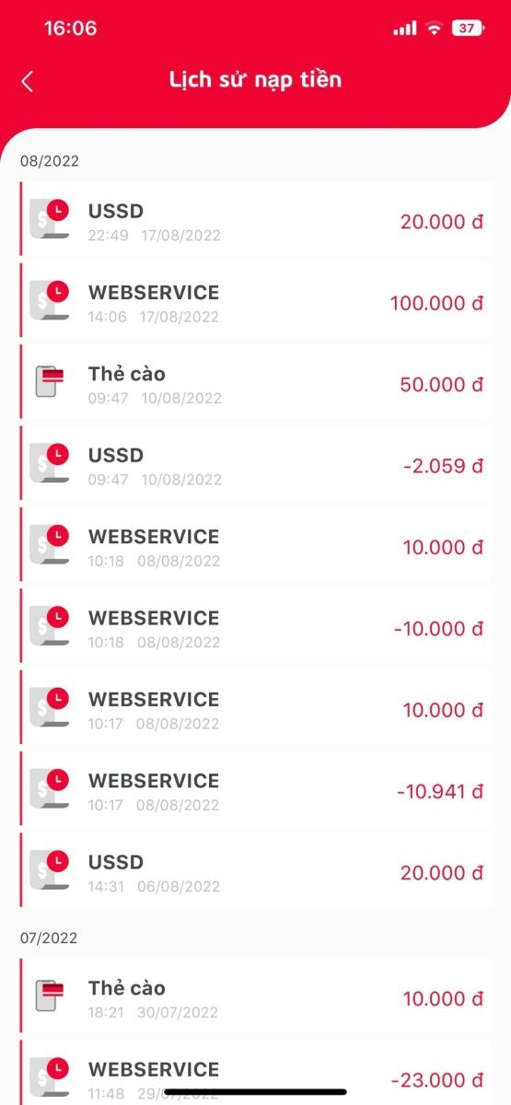511x1105 pixels.
Task: Select the 50.000 đ Thẻ cào entry
Action: [x=256, y=384]
